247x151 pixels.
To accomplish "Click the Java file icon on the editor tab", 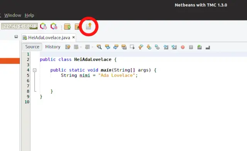I will (x=25, y=38).
